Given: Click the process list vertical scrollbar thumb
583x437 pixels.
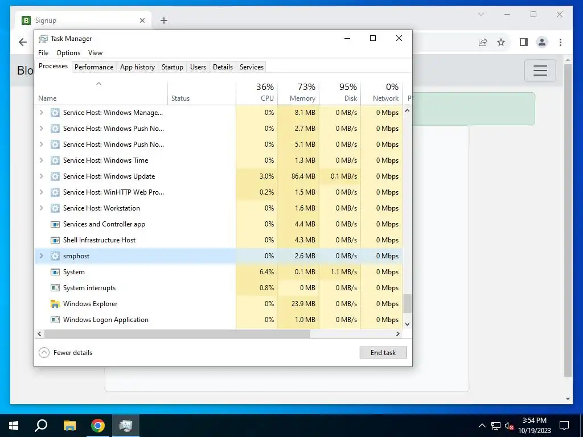Looking at the screenshot, I should [x=407, y=304].
